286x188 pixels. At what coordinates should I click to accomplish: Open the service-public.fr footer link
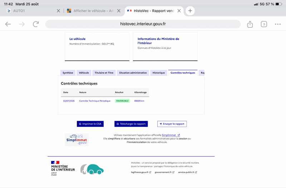187,172
